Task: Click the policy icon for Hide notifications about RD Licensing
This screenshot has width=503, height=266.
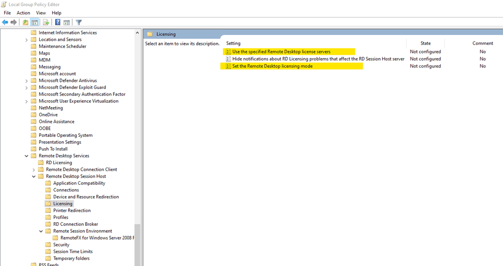Action: click(229, 59)
